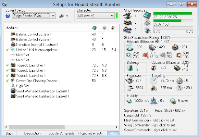This screenshot has width=199, height=137.
Task: Click the CPU resource icon beside 371.29 / 378.75
Action: click(147, 15)
